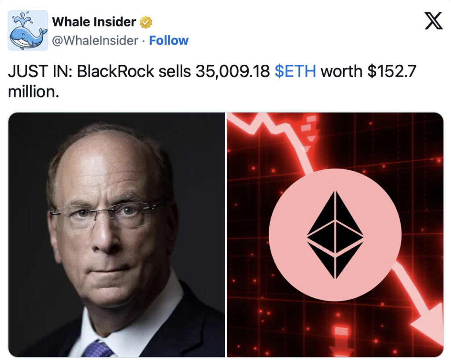451x363 pixels.
Task: Click the "$152.7" value in tweet
Action: tap(392, 71)
